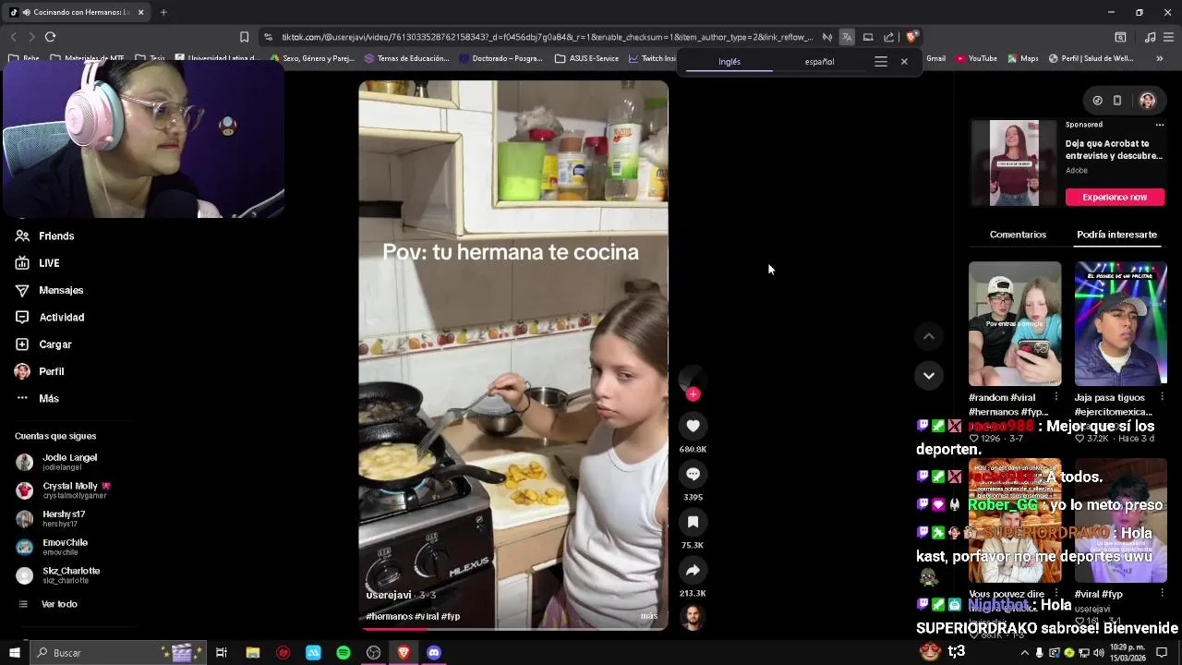The width and height of the screenshot is (1182, 665).
Task: Open comments via the speech bubble icon
Action: click(693, 474)
